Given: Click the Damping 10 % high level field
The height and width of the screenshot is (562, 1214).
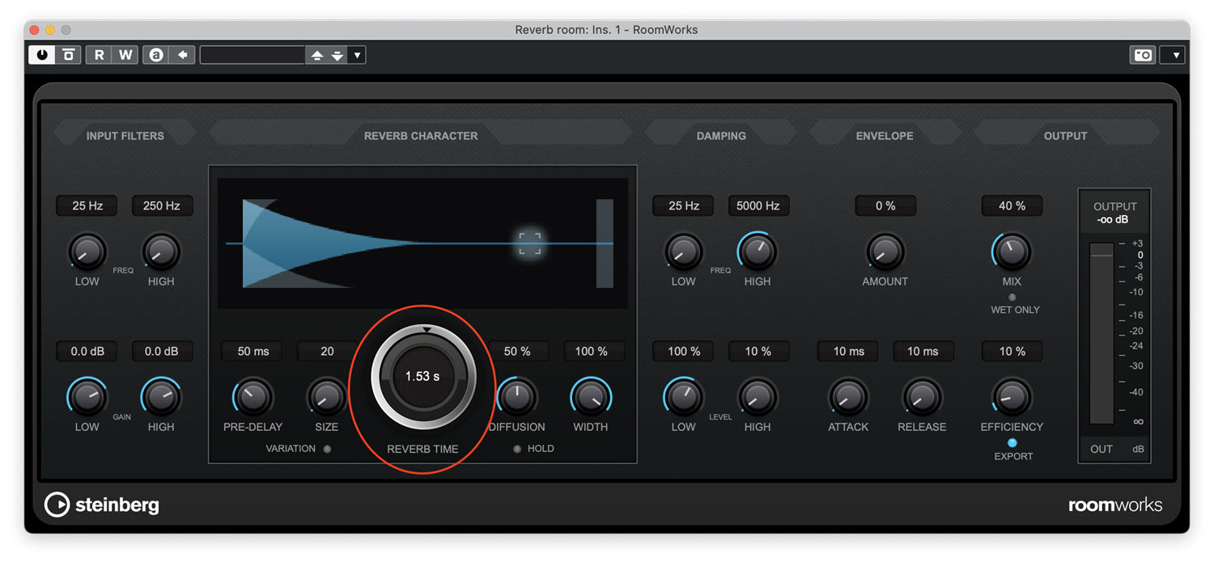Looking at the screenshot, I should [758, 351].
